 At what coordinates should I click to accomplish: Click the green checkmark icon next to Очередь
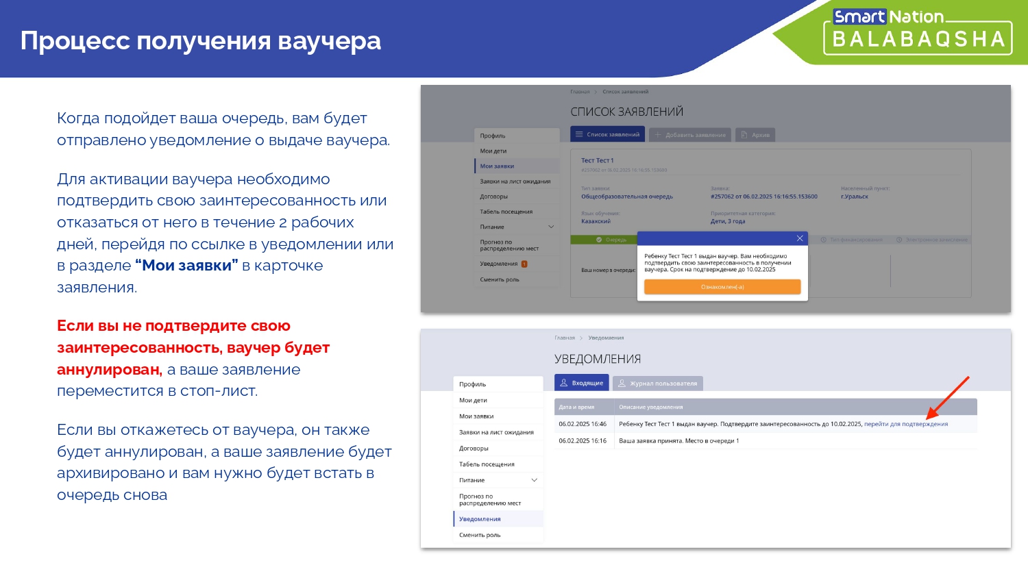(x=599, y=240)
